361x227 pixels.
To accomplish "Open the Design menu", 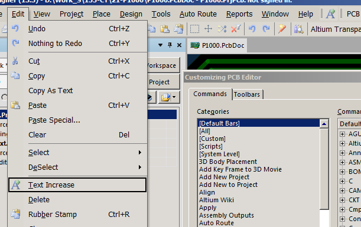I will pos(131,14).
